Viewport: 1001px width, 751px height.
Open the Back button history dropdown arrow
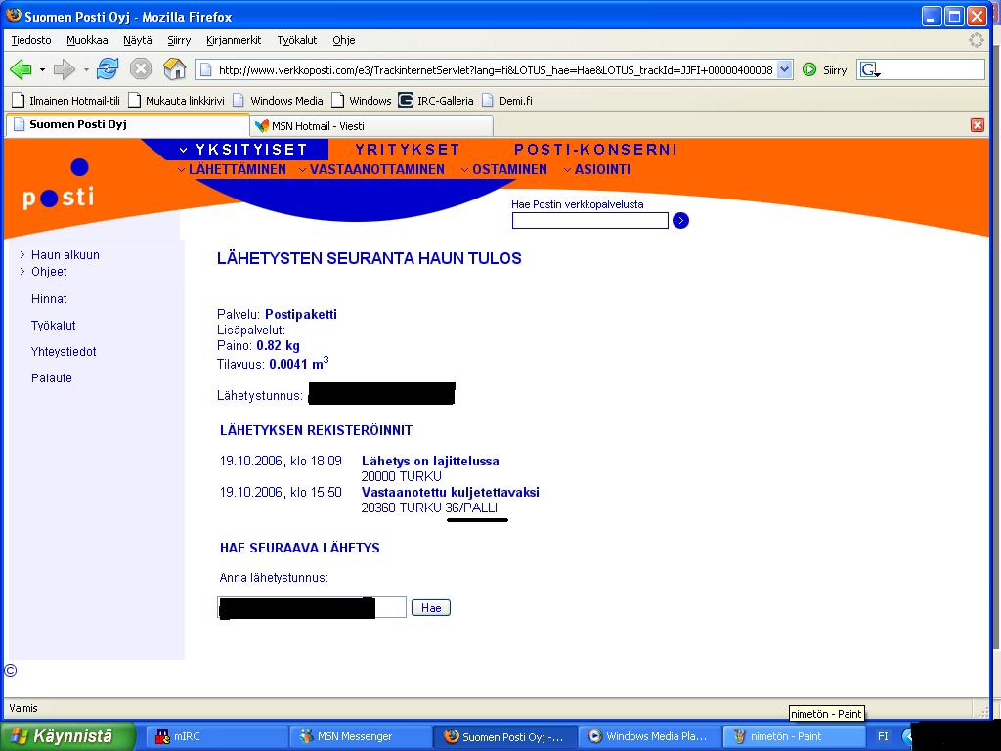(x=42, y=70)
